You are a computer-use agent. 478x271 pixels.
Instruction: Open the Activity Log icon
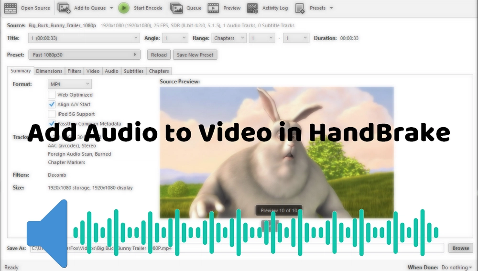point(253,8)
